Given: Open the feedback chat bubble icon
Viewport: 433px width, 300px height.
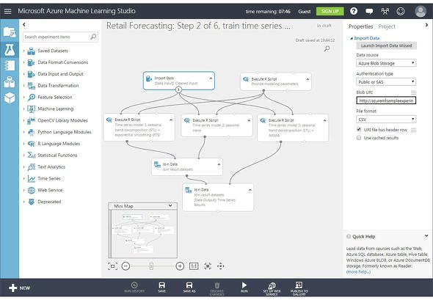Looking at the screenshot, I should click(369, 11).
